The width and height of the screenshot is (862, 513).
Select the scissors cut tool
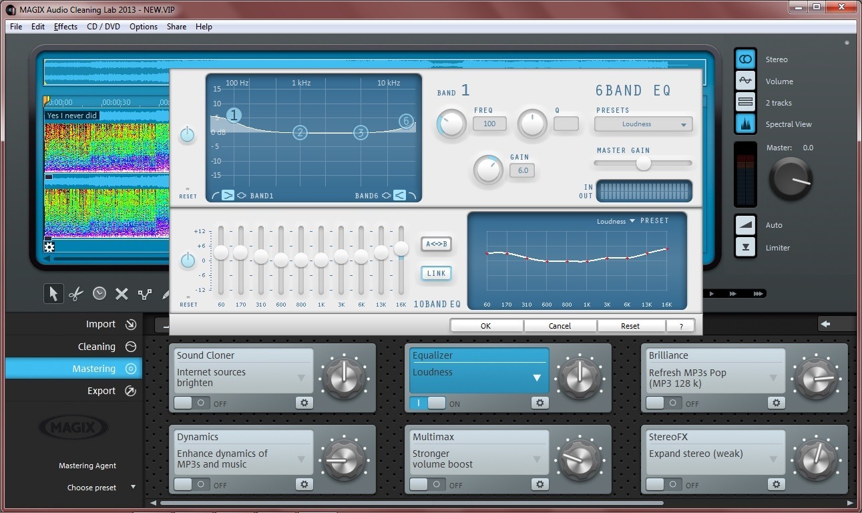(76, 293)
